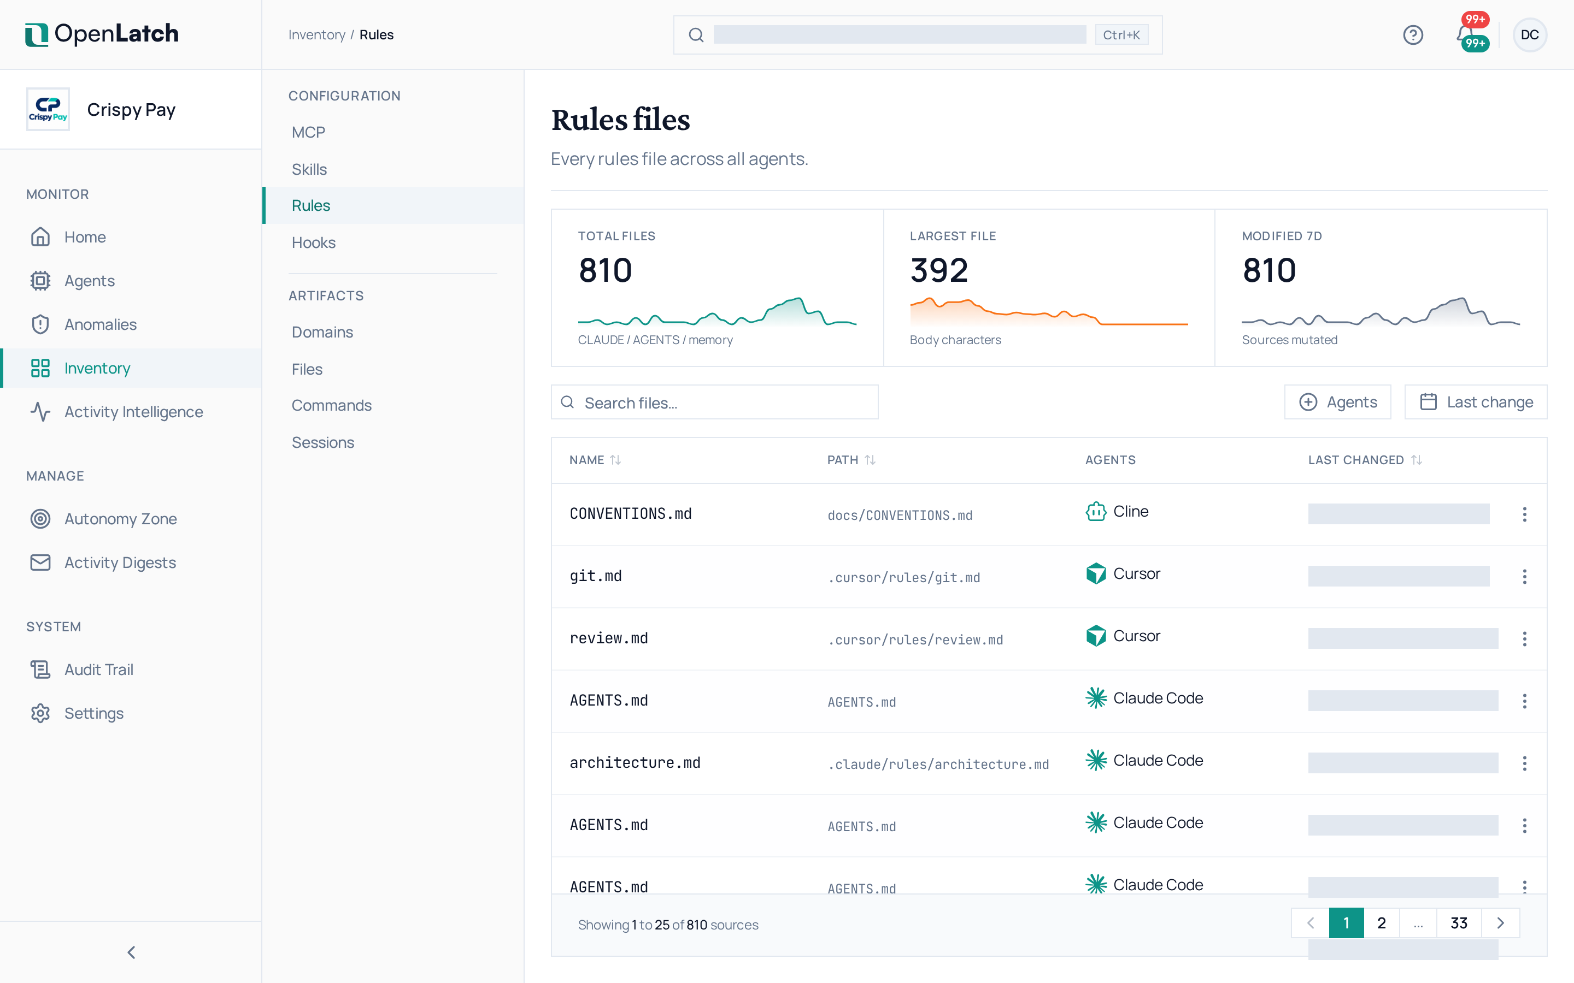Open row actions for architecture.md
This screenshot has width=1574, height=983.
1524,763
